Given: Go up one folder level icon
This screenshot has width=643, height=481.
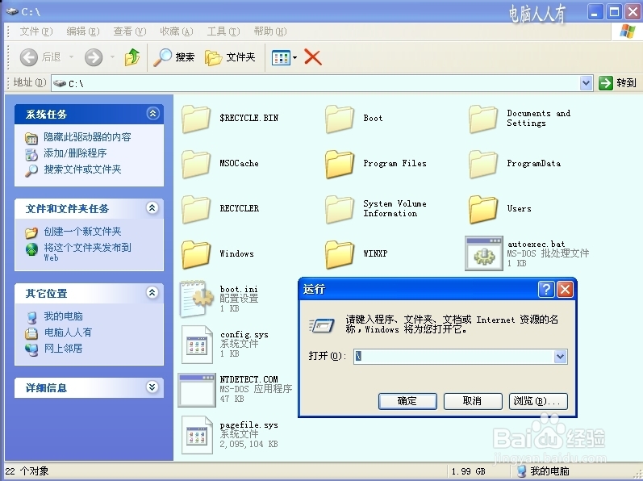Looking at the screenshot, I should [x=132, y=57].
